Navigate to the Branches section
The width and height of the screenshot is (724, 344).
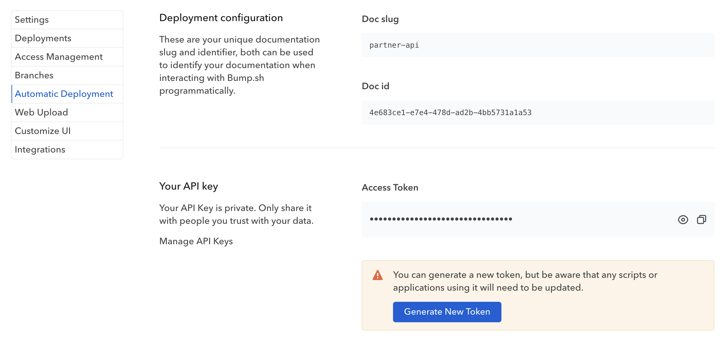pos(34,75)
